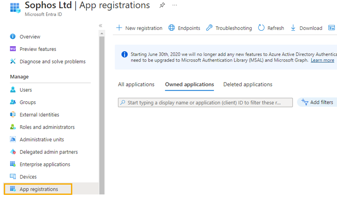This screenshot has width=337, height=197.
Task: Click the Troubleshooting wrench icon
Action: [209, 28]
